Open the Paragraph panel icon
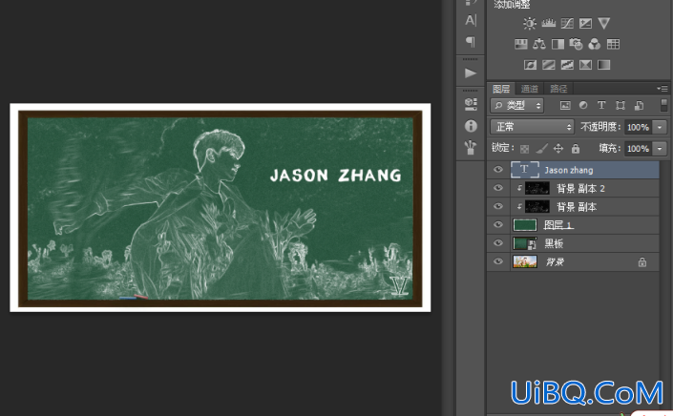This screenshot has height=416, width=673. (x=471, y=42)
